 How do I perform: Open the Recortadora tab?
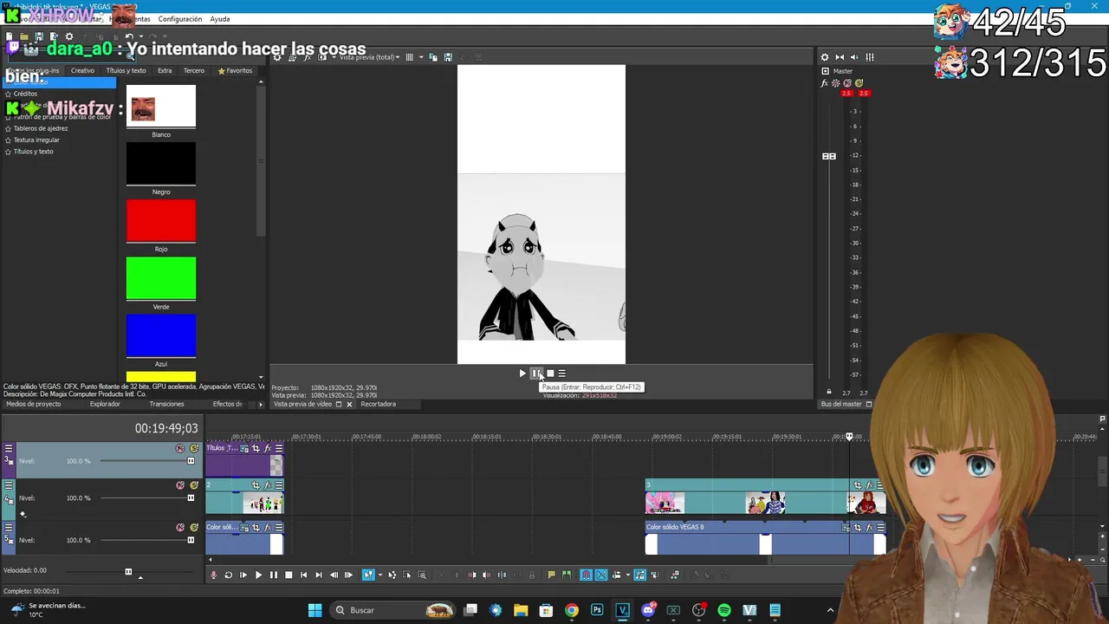tap(378, 404)
